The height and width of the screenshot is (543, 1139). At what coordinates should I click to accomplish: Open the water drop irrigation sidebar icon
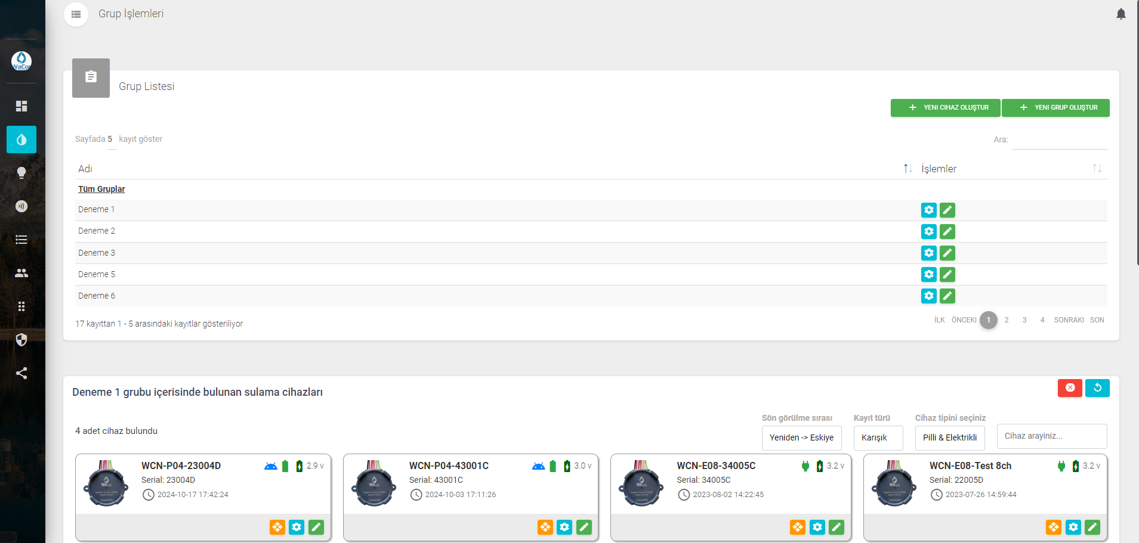21,139
